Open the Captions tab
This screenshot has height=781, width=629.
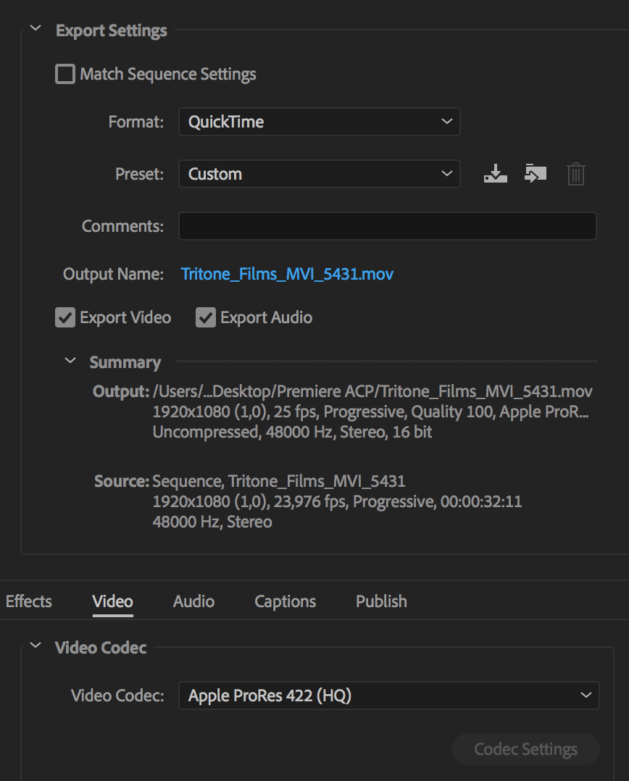tap(285, 601)
